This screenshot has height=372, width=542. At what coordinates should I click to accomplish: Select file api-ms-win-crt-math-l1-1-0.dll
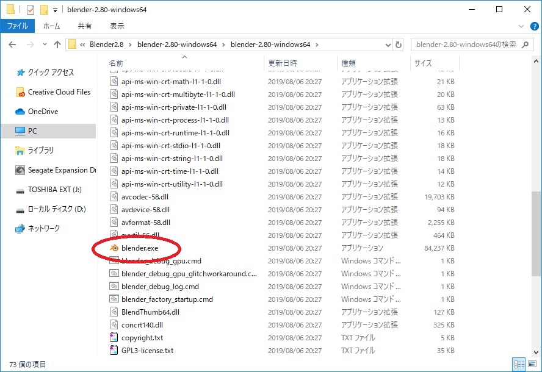tap(171, 82)
